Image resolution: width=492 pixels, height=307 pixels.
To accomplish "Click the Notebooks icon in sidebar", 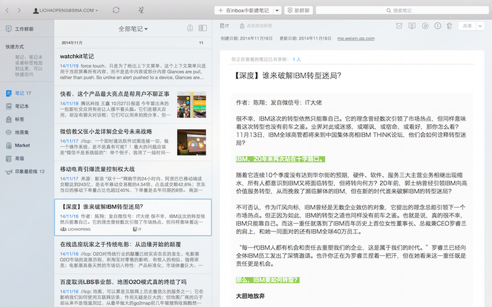I will pyautogui.click(x=9, y=106).
